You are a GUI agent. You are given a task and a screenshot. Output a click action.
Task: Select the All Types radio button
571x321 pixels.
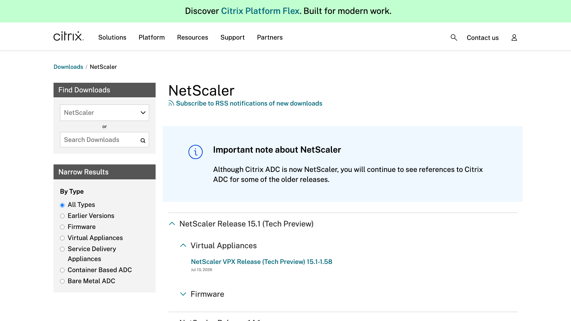tap(62, 205)
